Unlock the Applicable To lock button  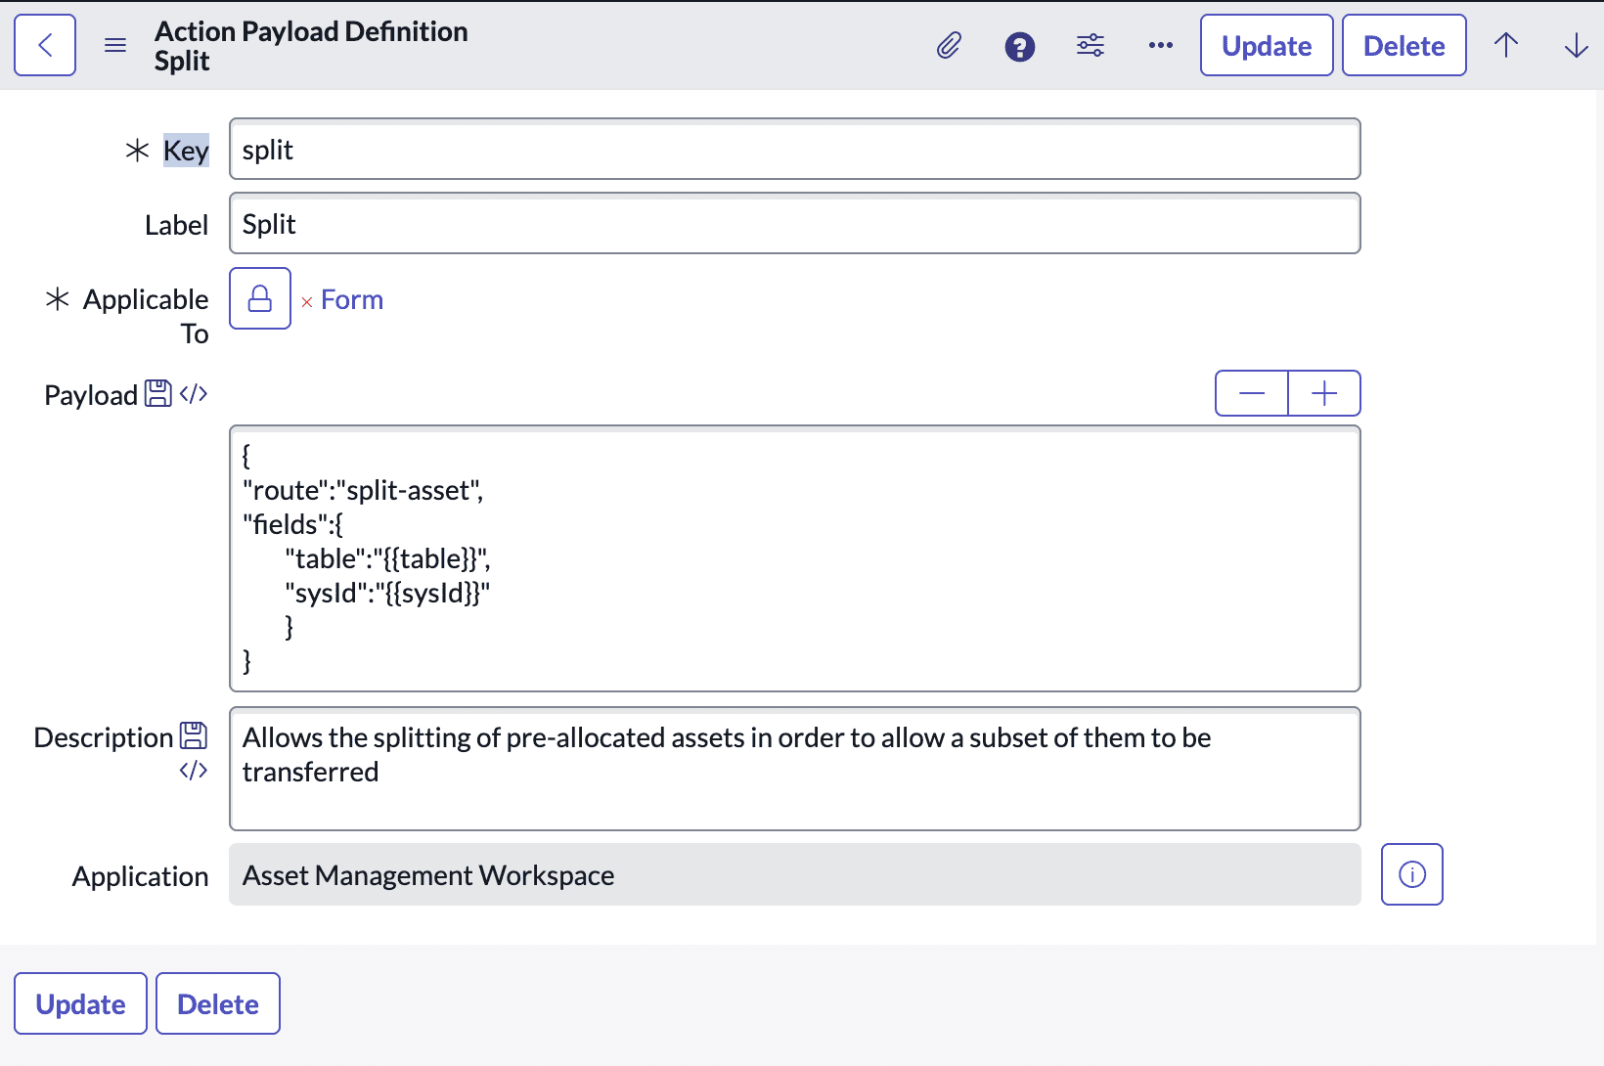pos(260,298)
